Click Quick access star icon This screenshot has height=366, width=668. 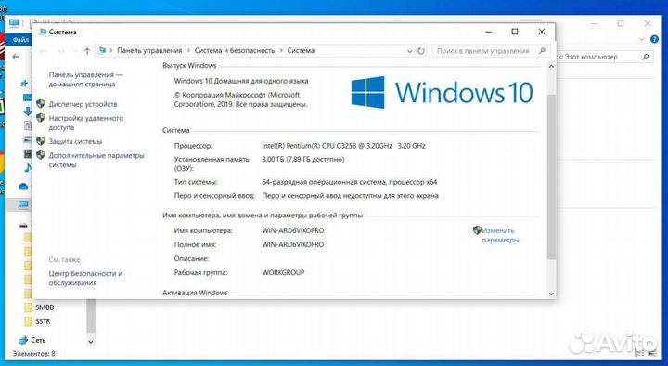[24, 84]
